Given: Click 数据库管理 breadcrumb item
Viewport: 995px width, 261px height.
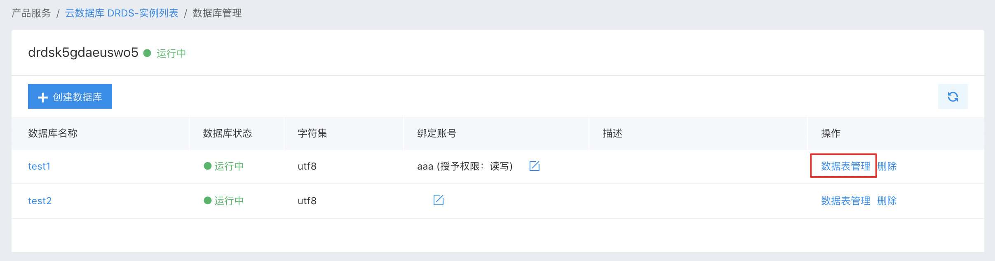Looking at the screenshot, I should pyautogui.click(x=217, y=13).
